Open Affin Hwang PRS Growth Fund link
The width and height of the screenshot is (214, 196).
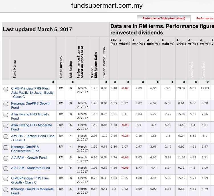[x=30, y=116]
